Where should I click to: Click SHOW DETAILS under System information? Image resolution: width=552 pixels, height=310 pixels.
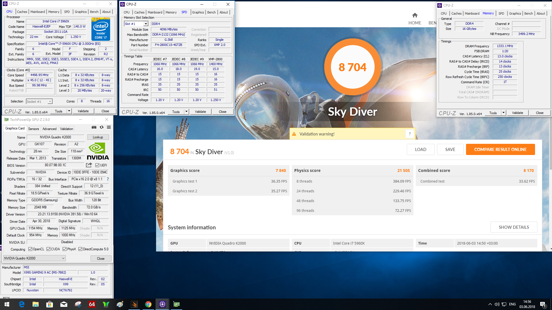(513, 227)
